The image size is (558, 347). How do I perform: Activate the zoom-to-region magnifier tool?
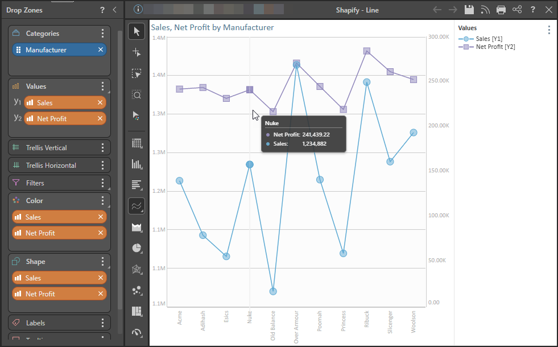137,94
